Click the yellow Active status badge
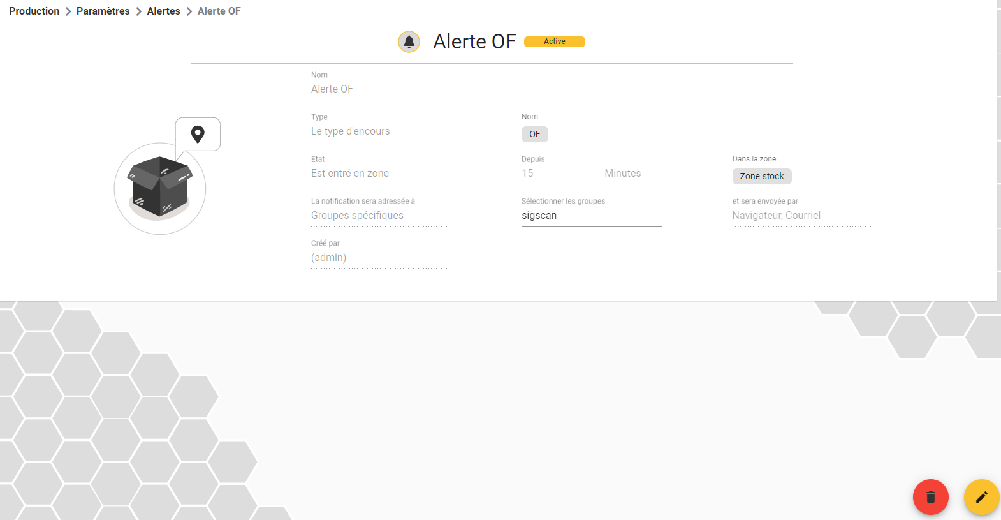Screen dimensions: 1001x520 pyautogui.click(x=554, y=41)
